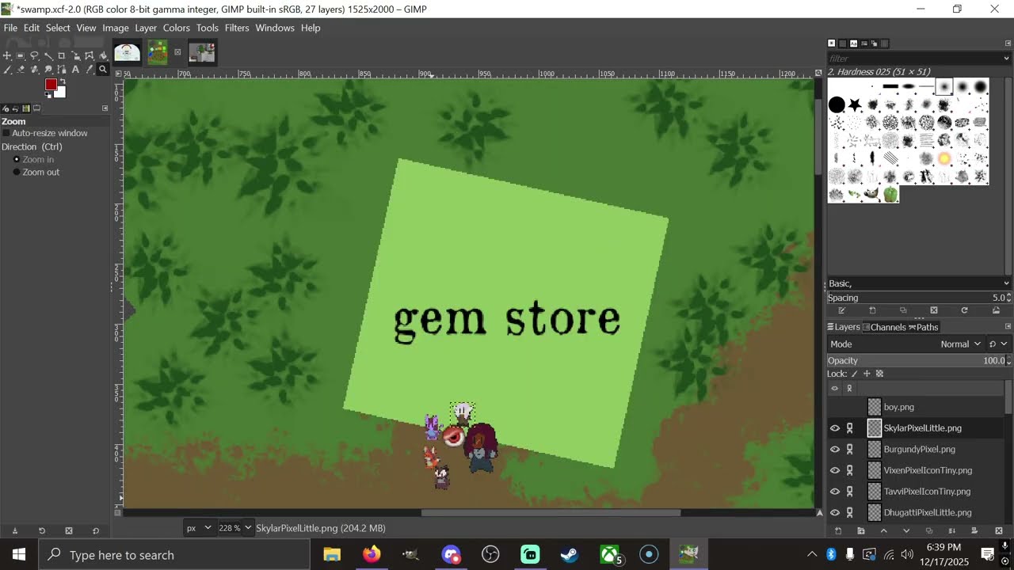This screenshot has height=570, width=1014.
Task: Toggle lock position and size
Action: coord(867,374)
